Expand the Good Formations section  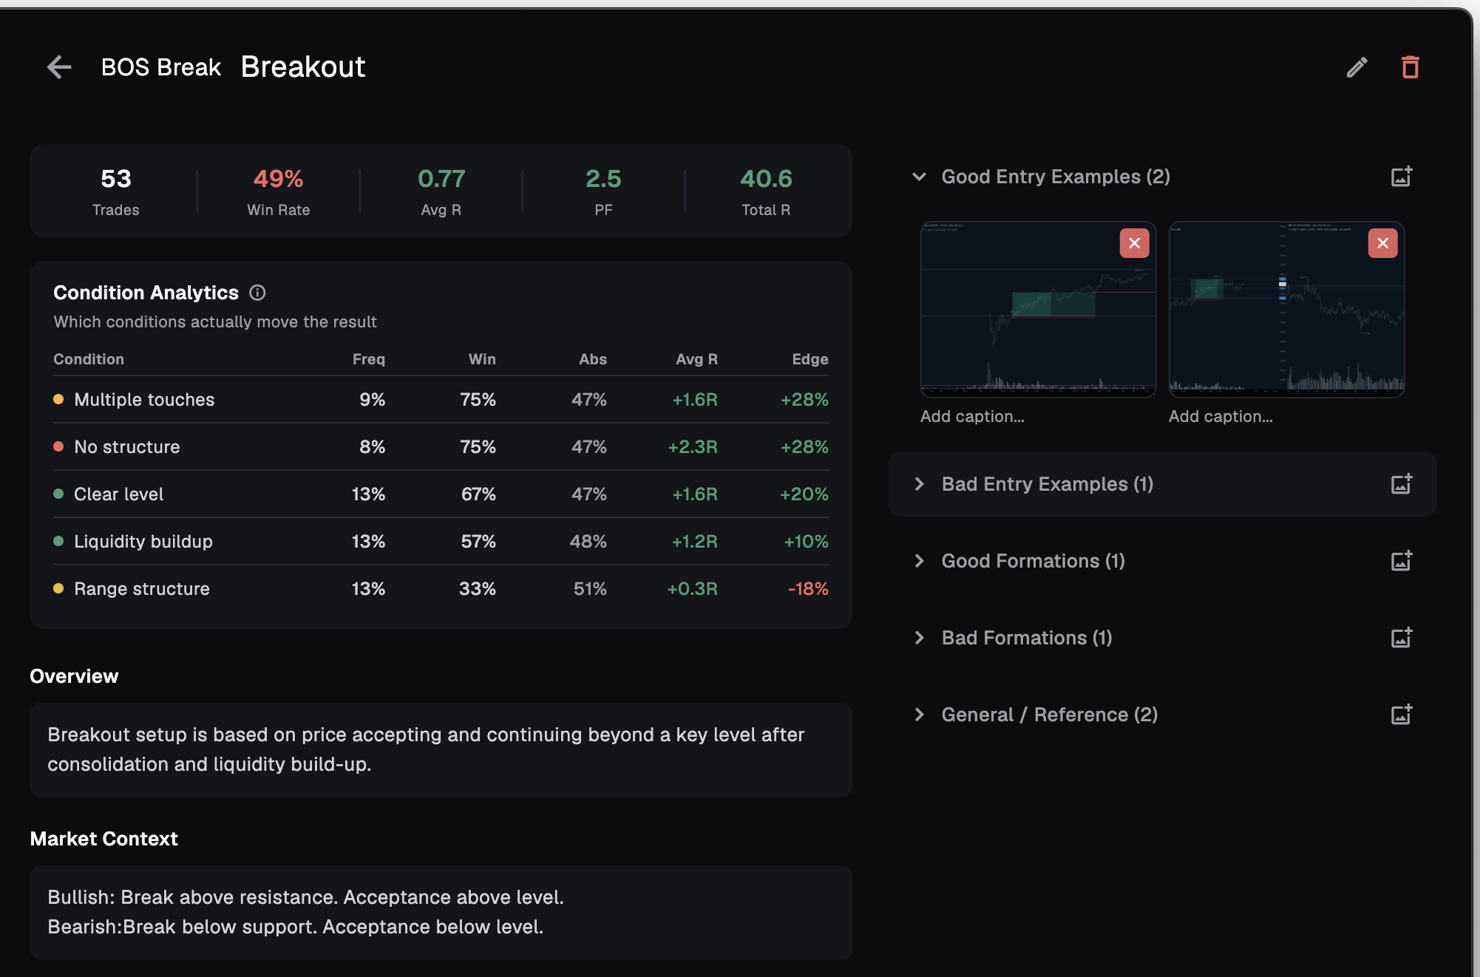tap(919, 561)
